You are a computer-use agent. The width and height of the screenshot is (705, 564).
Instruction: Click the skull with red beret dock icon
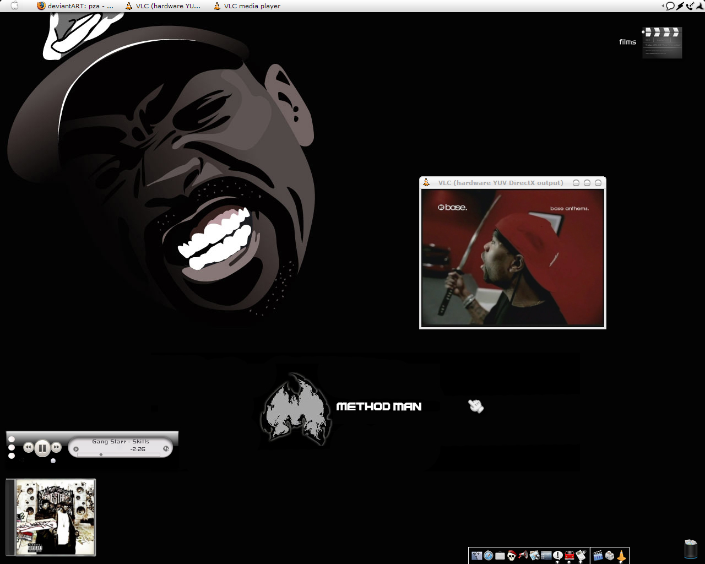(512, 556)
